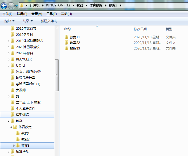Click 教案 breadcrumb in address bar
The image size is (188, 156).
pyautogui.click(x=80, y=5)
